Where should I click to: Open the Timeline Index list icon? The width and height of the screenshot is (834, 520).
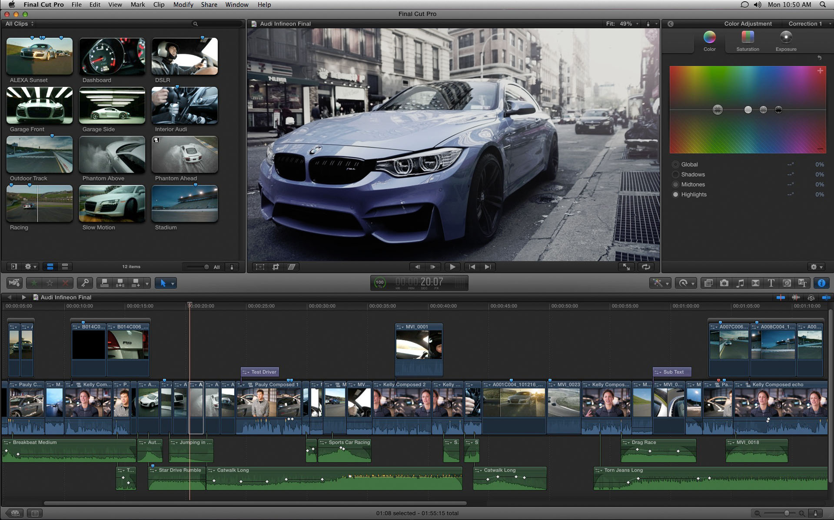pyautogui.click(x=35, y=513)
